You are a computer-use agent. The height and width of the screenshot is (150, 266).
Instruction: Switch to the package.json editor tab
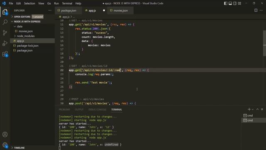coord(68,10)
